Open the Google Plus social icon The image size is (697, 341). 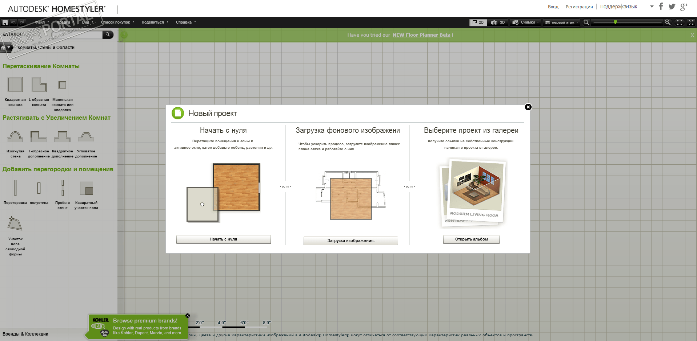pos(684,7)
